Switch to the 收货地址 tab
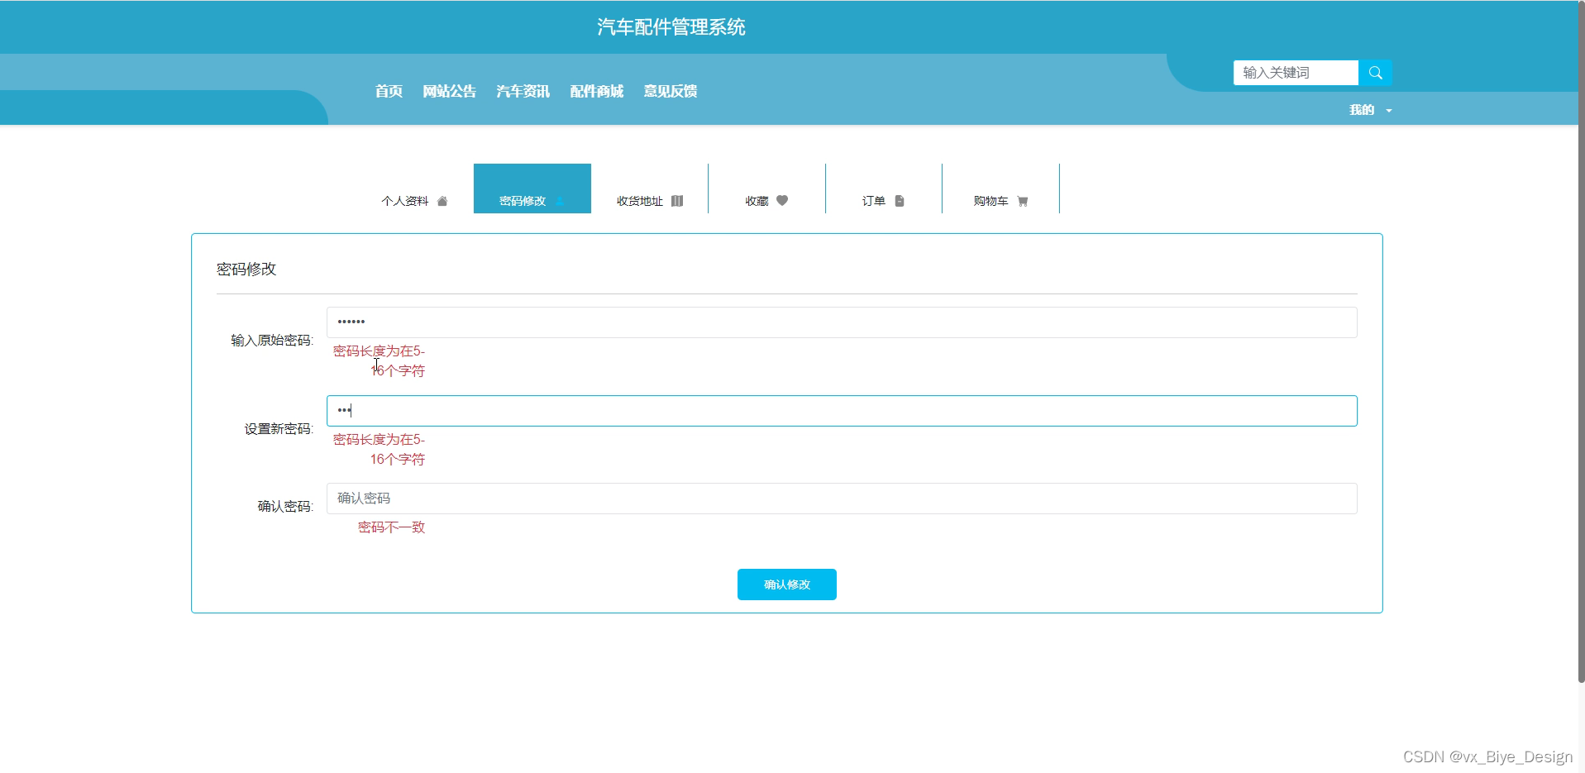This screenshot has height=773, width=1585. [x=650, y=188]
